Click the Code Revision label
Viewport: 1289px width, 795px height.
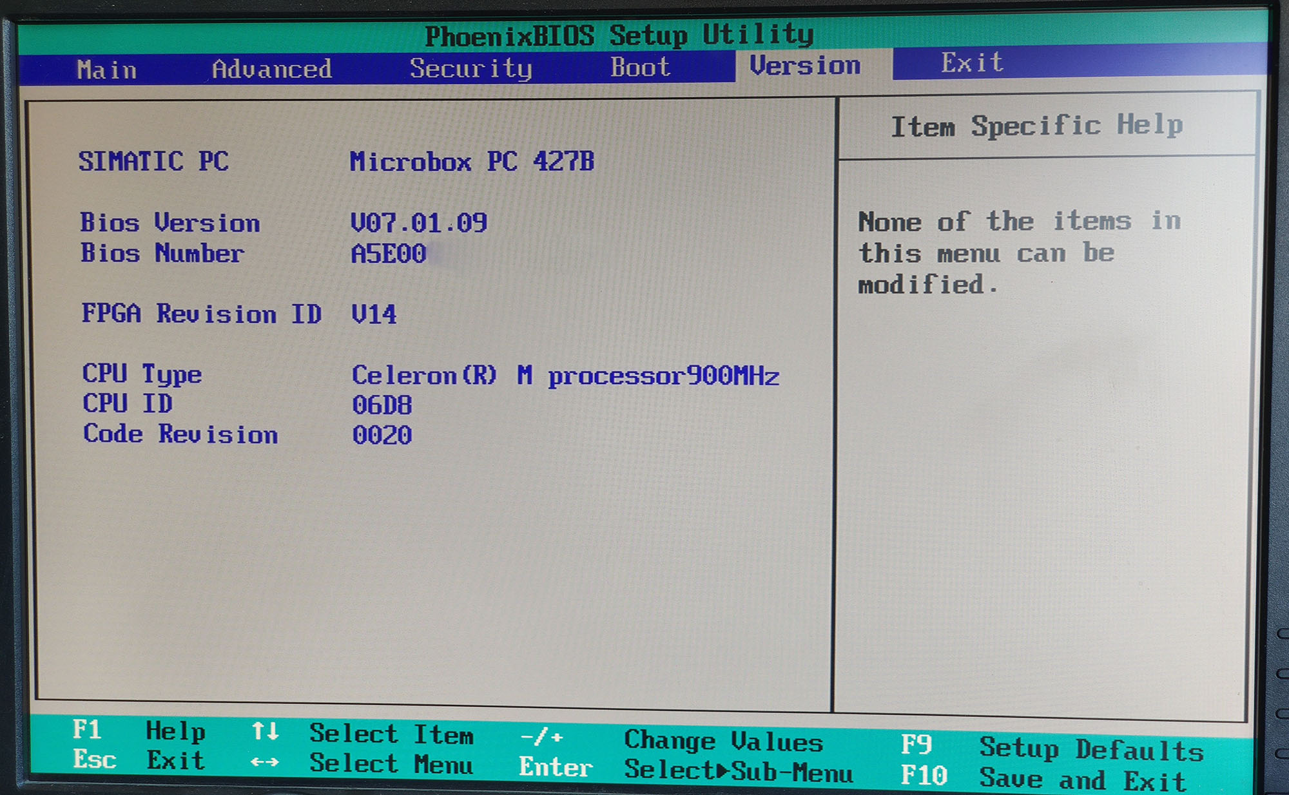180,434
